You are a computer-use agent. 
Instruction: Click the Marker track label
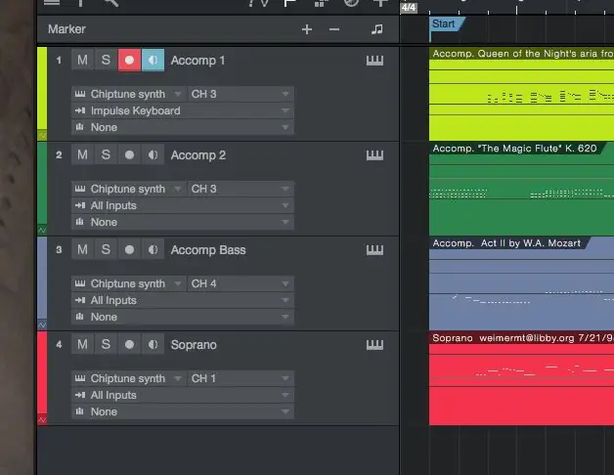[x=66, y=29]
